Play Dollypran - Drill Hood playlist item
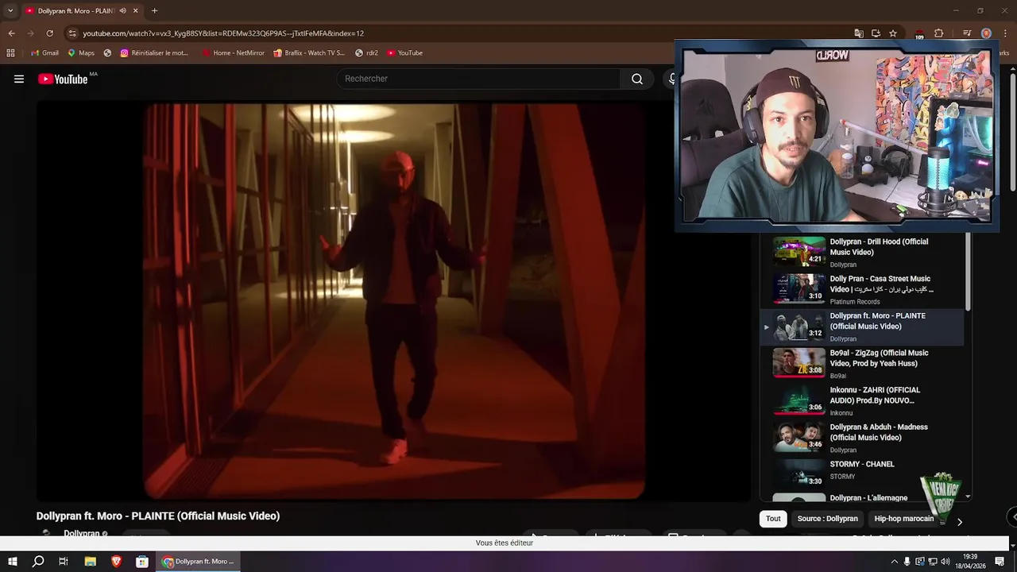1017x572 pixels. (862, 253)
